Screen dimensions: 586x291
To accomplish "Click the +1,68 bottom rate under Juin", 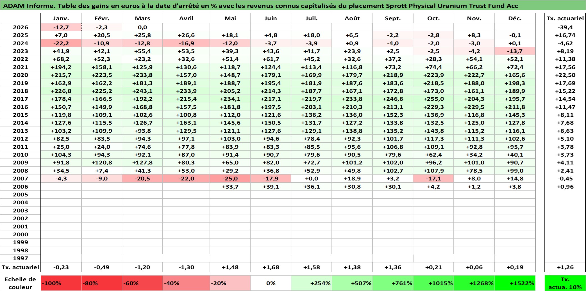I will [x=271, y=267].
